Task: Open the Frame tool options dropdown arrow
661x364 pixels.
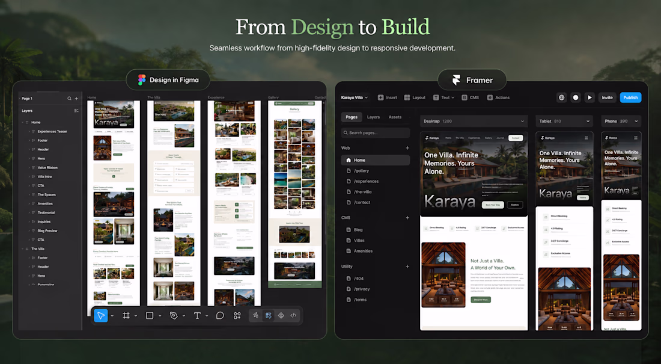Action: [x=136, y=316]
